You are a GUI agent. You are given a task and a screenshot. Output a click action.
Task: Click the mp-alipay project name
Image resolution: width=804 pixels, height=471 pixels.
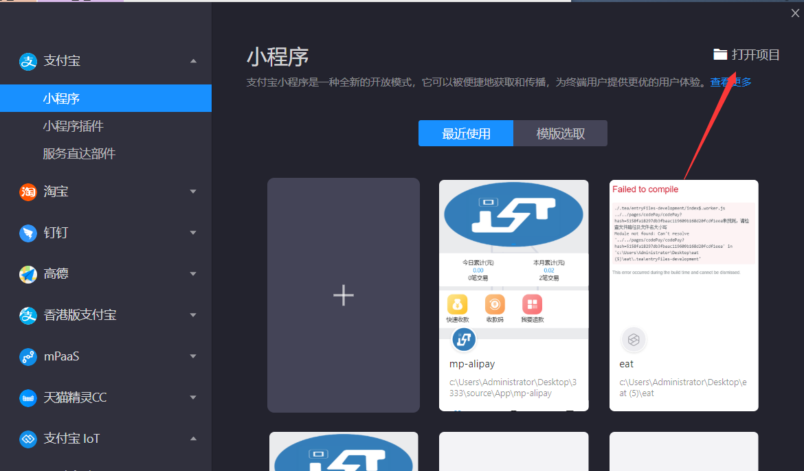(472, 364)
